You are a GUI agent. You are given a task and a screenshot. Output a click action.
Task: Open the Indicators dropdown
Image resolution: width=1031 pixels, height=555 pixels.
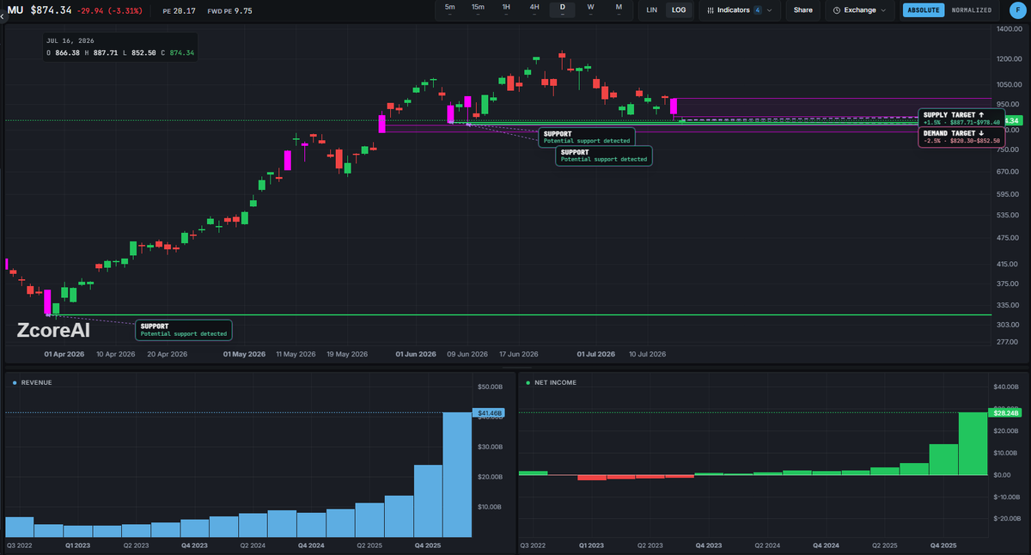740,10
